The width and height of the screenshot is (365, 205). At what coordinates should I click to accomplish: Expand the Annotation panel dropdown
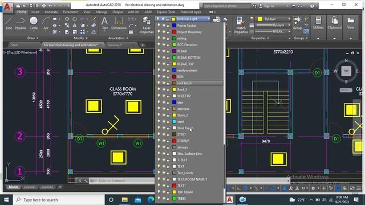(x=118, y=38)
